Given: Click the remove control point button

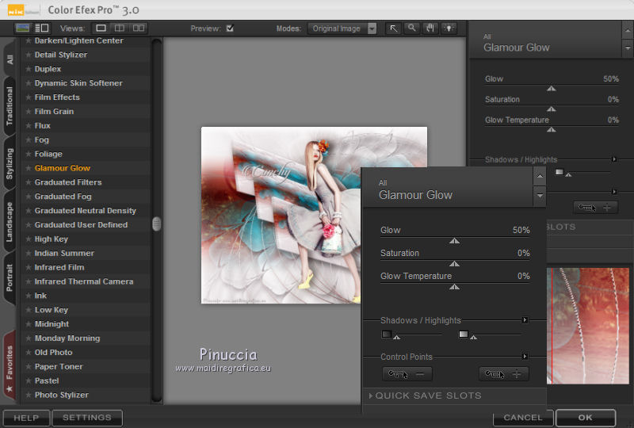Looking at the screenshot, I should [407, 374].
